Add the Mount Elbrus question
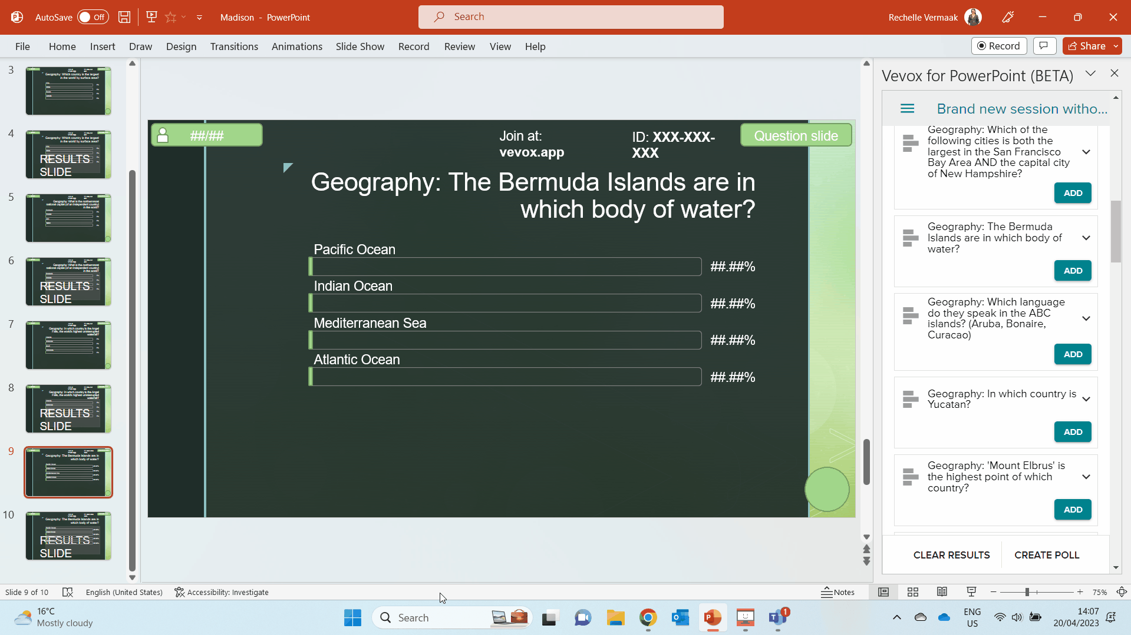1131x635 pixels. [1073, 510]
